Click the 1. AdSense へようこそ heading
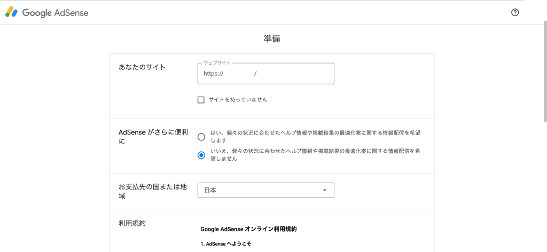 [226, 244]
